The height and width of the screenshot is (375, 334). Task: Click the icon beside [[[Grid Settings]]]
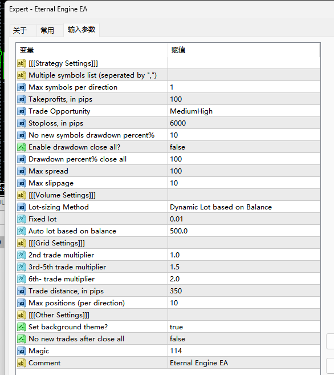pyautogui.click(x=22, y=243)
